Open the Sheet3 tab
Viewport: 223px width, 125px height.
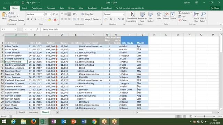22,112
